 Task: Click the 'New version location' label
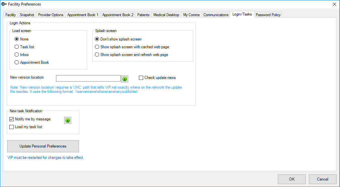(27, 77)
